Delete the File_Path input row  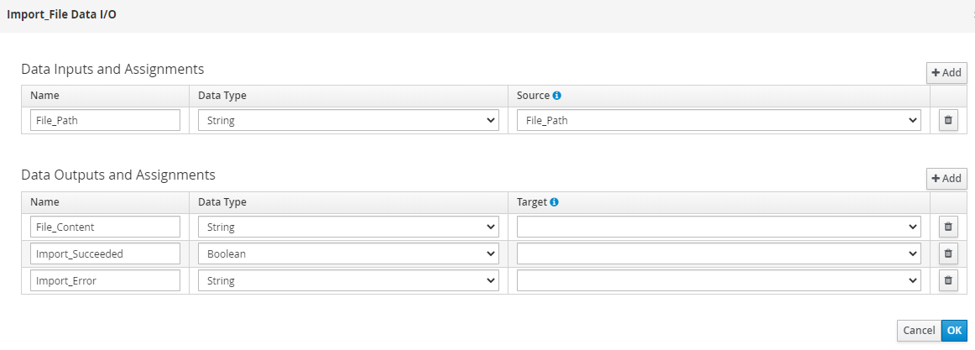(947, 121)
